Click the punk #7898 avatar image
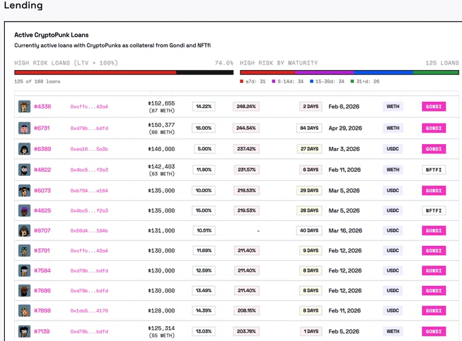 coord(24,310)
